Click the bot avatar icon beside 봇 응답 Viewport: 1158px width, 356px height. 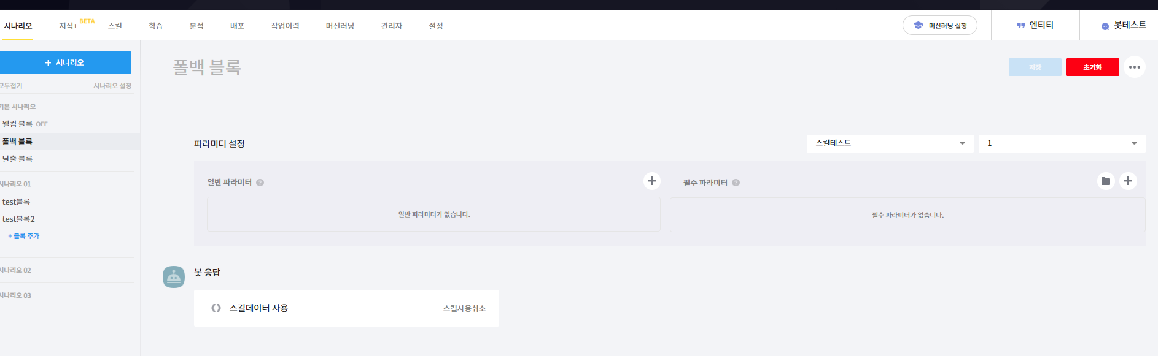point(174,277)
